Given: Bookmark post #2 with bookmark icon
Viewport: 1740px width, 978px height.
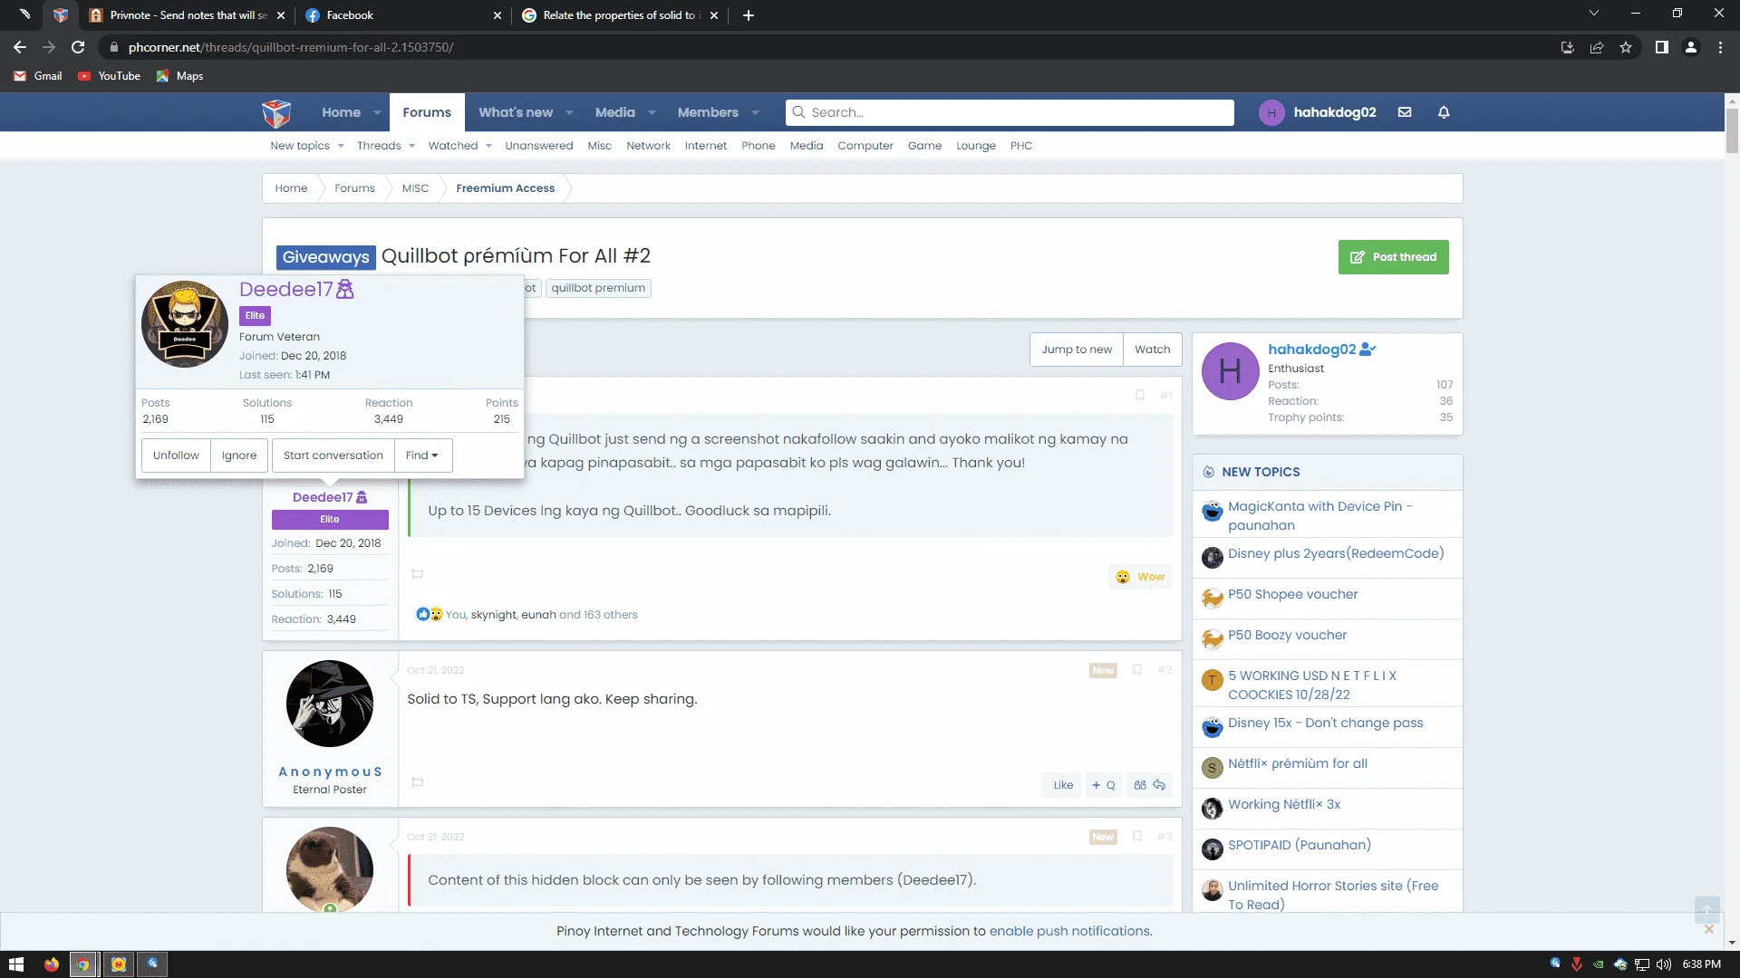Looking at the screenshot, I should click(x=1137, y=670).
